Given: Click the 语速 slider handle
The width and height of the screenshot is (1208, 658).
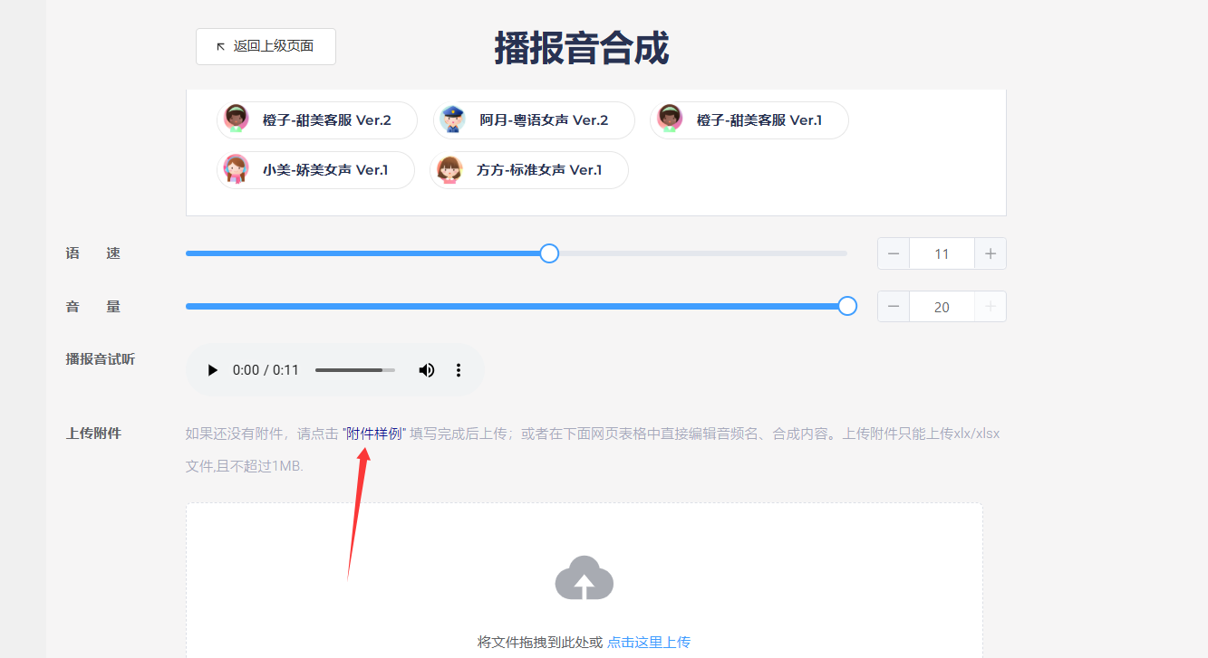Looking at the screenshot, I should pos(549,253).
